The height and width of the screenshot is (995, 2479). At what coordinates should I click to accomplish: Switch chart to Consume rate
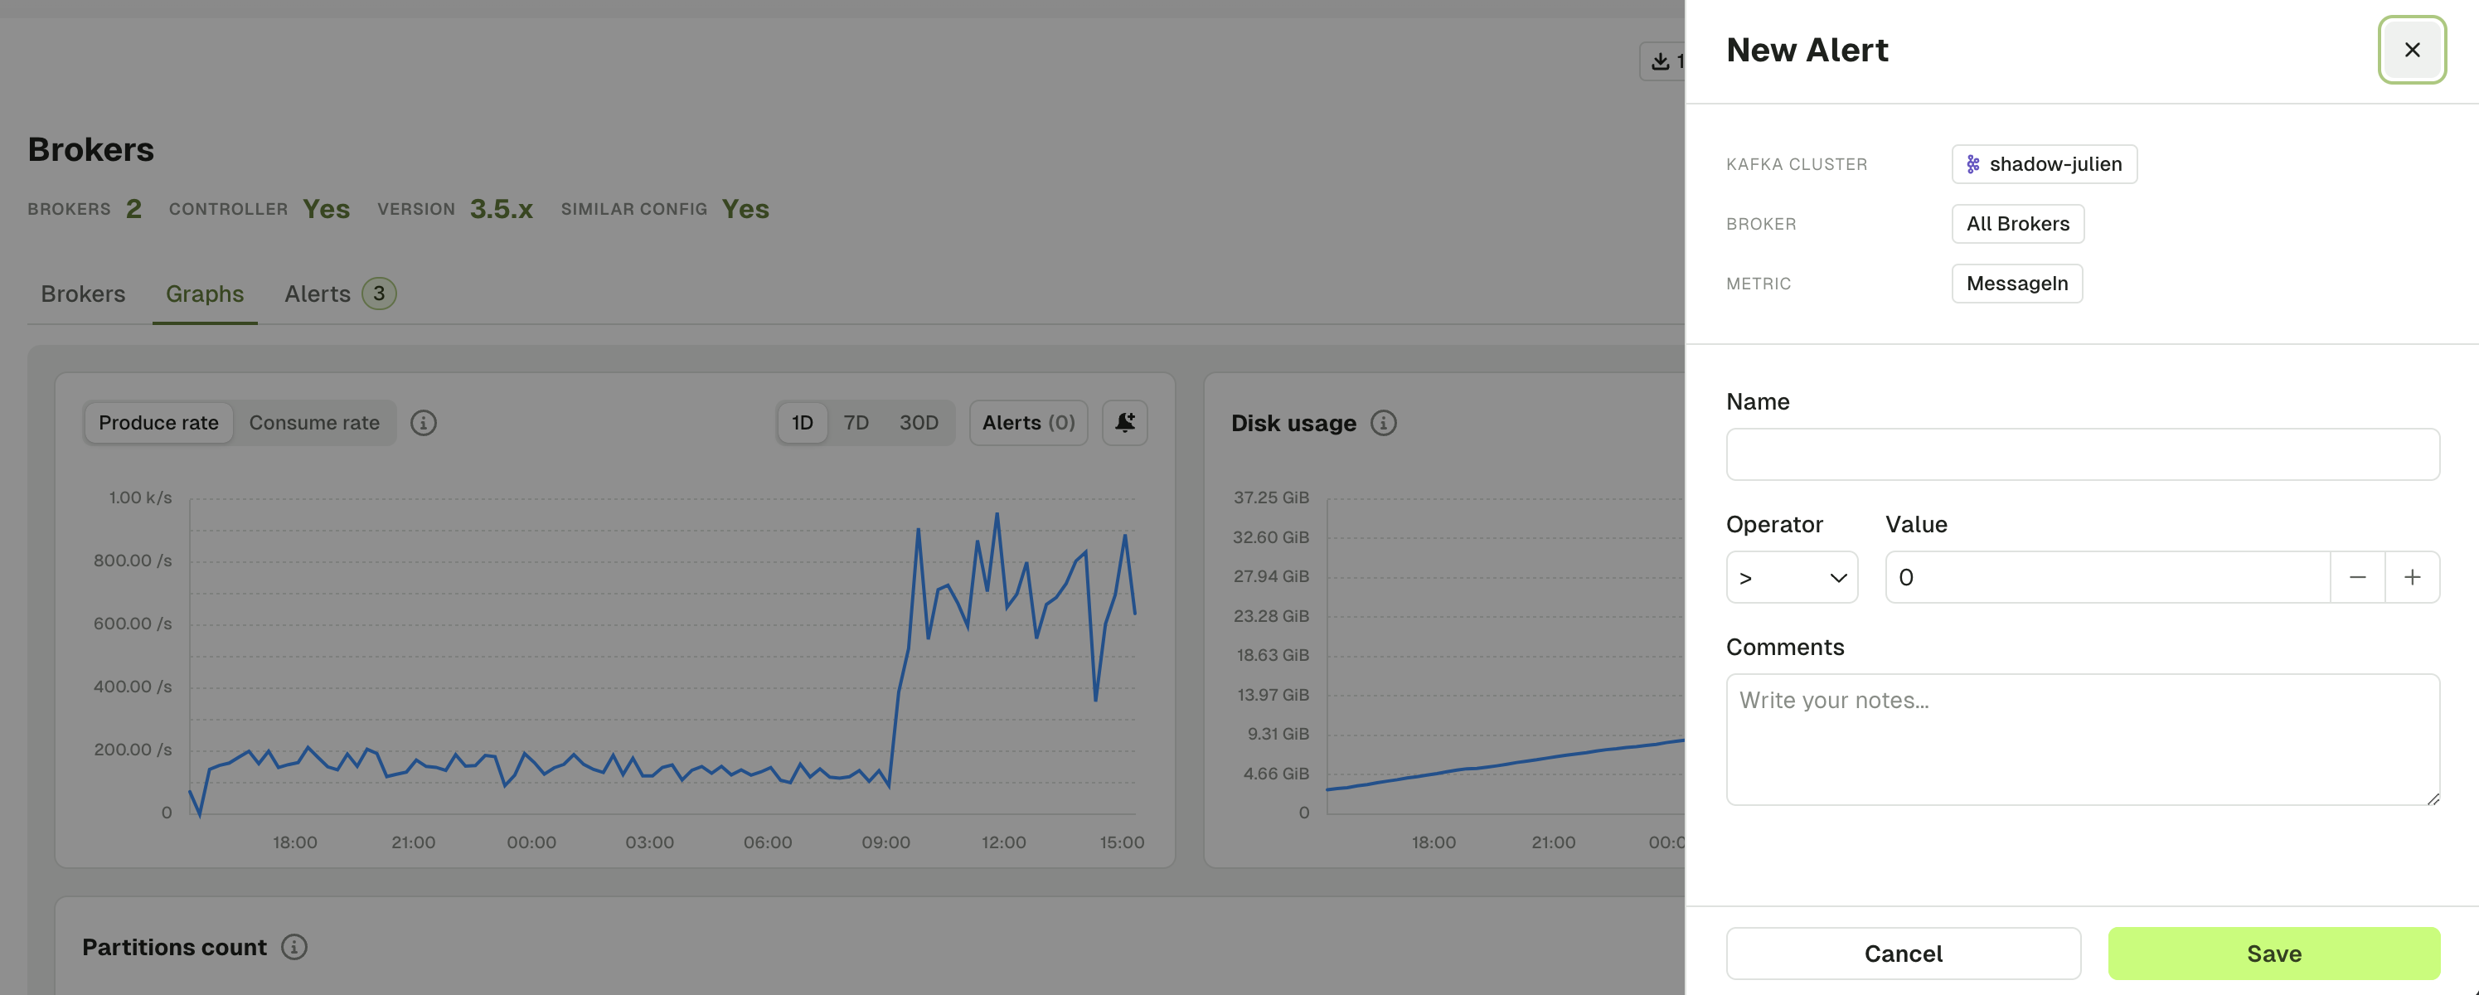click(313, 422)
